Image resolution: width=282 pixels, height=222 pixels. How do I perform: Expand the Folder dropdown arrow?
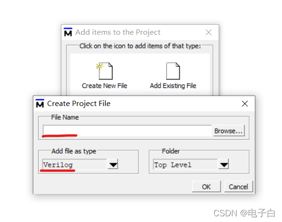pos(223,164)
